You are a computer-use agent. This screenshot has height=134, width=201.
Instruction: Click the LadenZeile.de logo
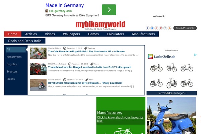pos(162,57)
